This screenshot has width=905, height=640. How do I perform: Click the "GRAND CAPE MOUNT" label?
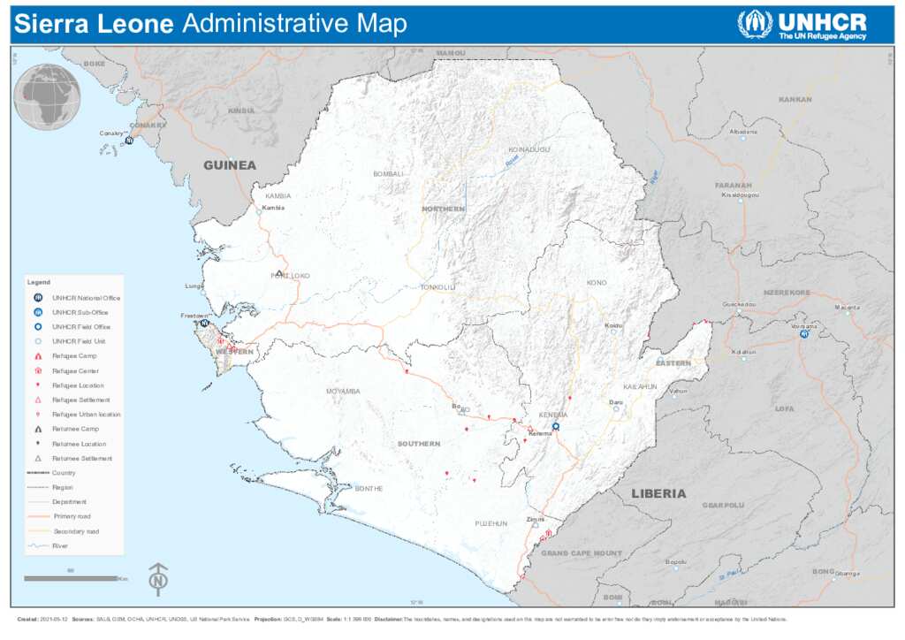pyautogui.click(x=582, y=553)
